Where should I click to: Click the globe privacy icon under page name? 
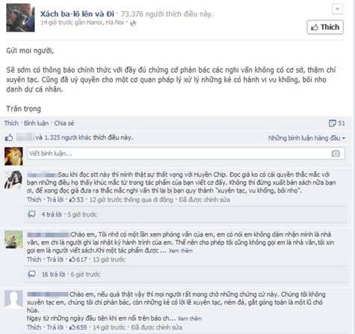pos(133,23)
